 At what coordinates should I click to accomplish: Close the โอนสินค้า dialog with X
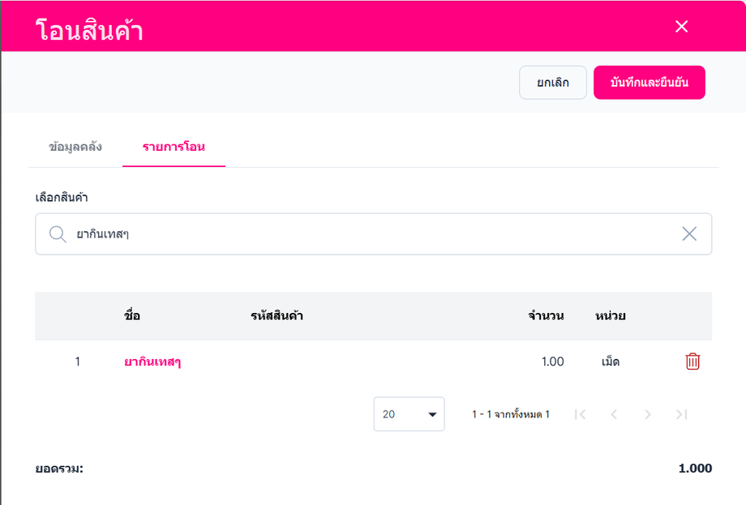click(681, 27)
